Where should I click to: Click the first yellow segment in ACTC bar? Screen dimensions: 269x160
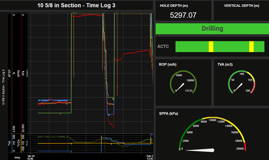click(211, 47)
